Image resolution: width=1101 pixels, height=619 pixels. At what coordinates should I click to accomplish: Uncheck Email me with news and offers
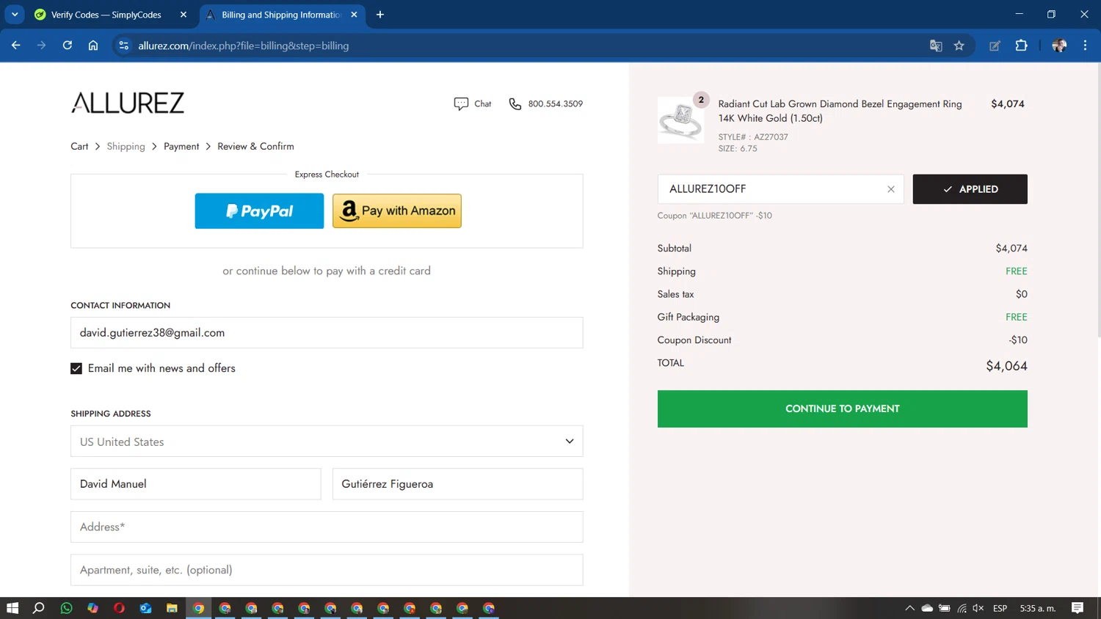[x=76, y=368]
